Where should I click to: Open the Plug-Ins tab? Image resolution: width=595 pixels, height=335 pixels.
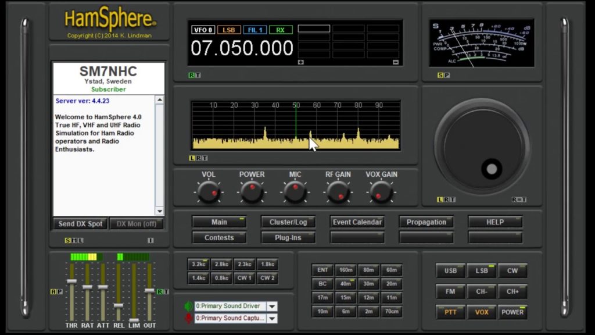click(288, 237)
